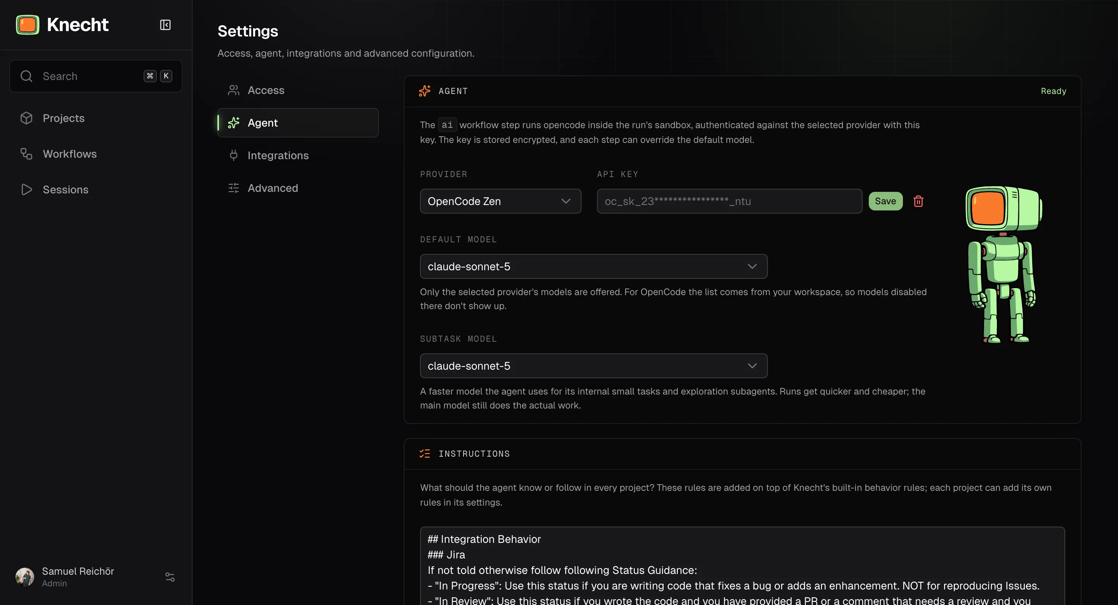Click the Instructions checklist icon

pos(424,454)
